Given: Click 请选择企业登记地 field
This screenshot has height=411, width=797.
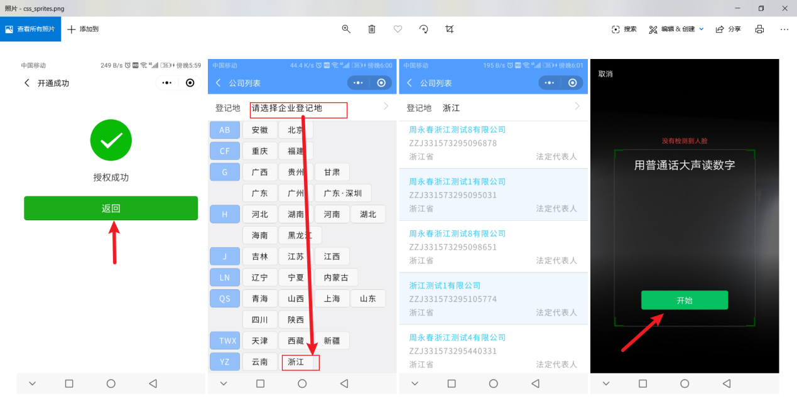Looking at the screenshot, I should (x=298, y=109).
